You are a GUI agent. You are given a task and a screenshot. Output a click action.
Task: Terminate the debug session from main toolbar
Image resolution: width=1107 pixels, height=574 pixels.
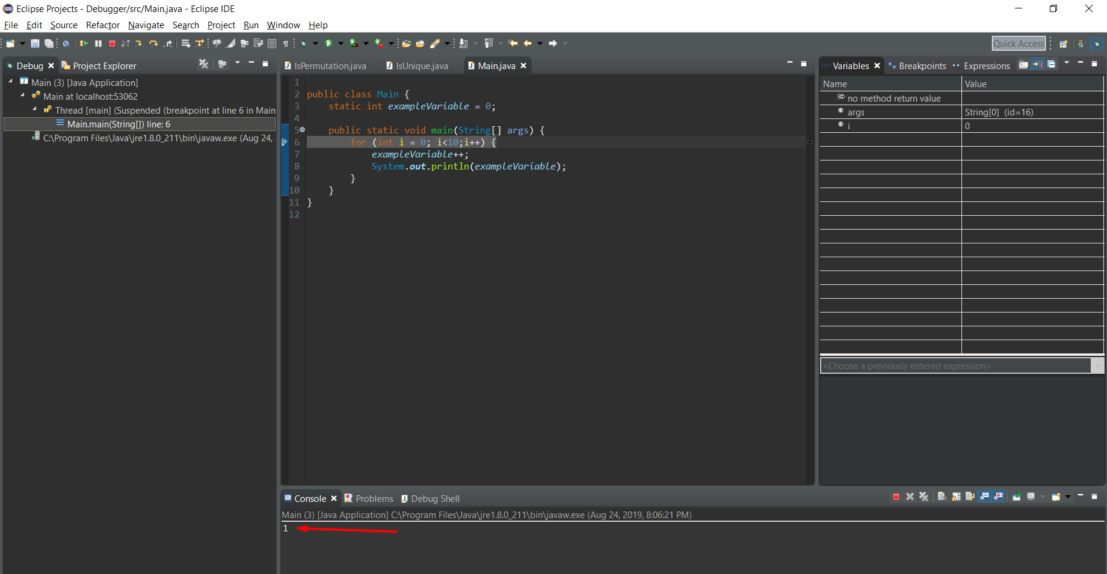coord(112,43)
